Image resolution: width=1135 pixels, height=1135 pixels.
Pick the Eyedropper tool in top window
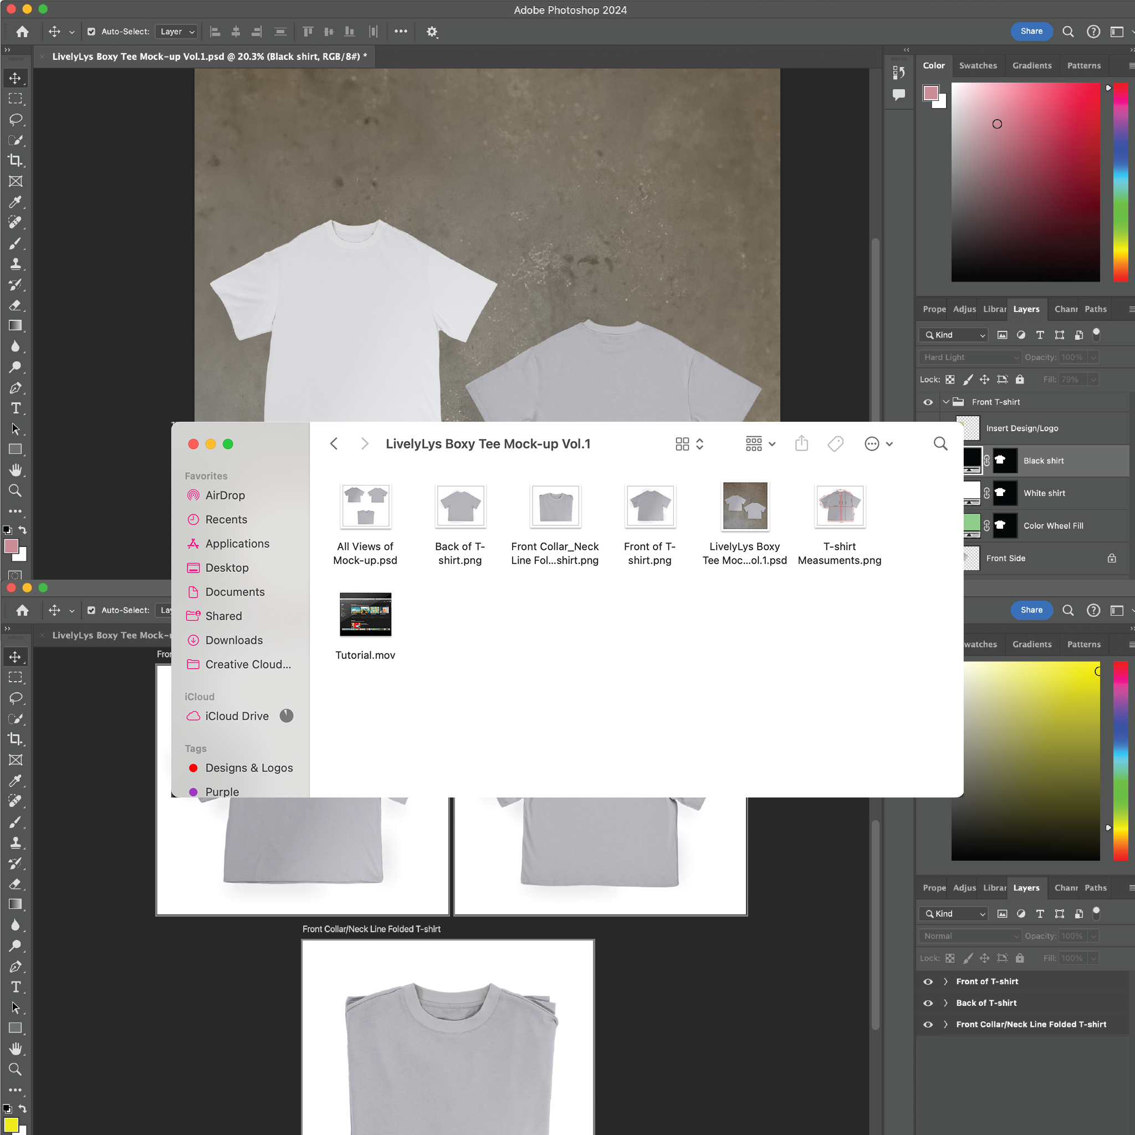tap(16, 202)
